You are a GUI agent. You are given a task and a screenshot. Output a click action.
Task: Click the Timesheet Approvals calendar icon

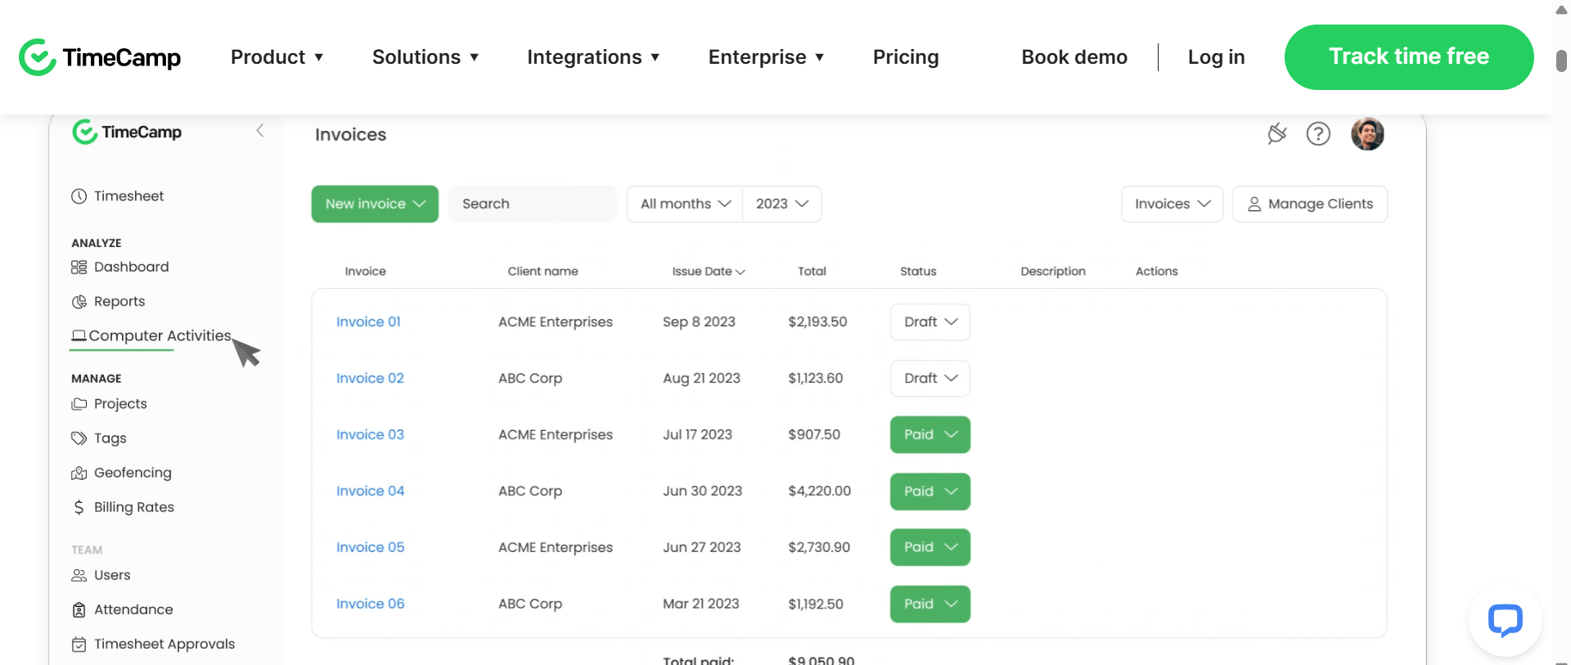(x=79, y=645)
